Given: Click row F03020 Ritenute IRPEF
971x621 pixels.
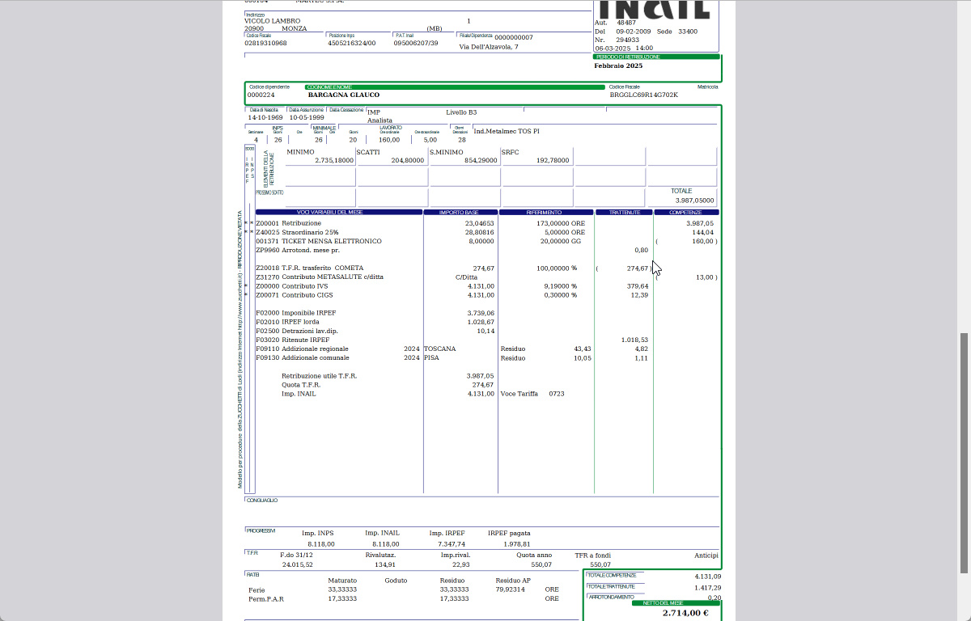Looking at the screenshot, I should pos(486,340).
